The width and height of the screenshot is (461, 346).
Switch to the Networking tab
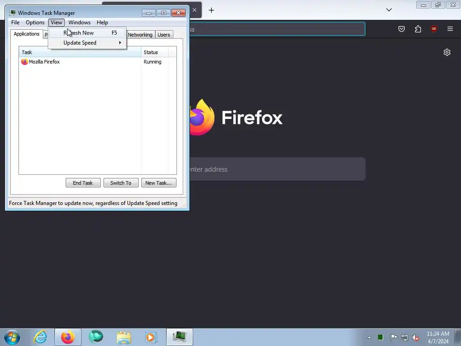pos(140,35)
